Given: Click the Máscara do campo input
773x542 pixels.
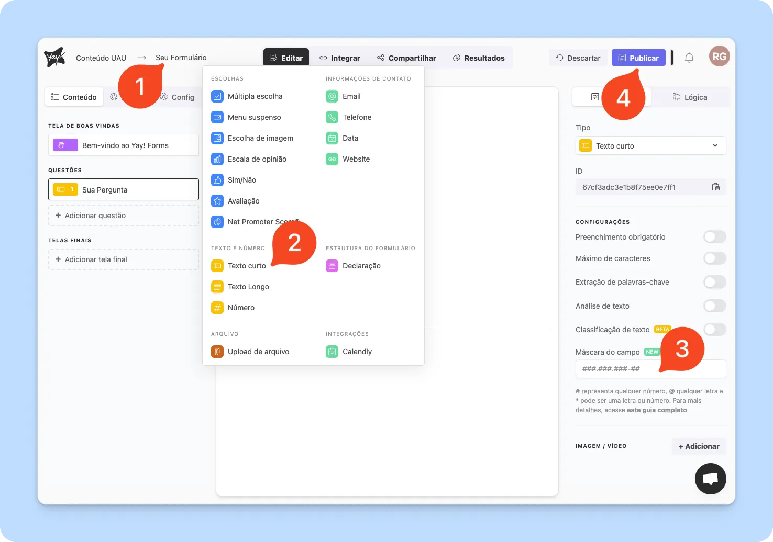Looking at the screenshot, I should coord(618,369).
